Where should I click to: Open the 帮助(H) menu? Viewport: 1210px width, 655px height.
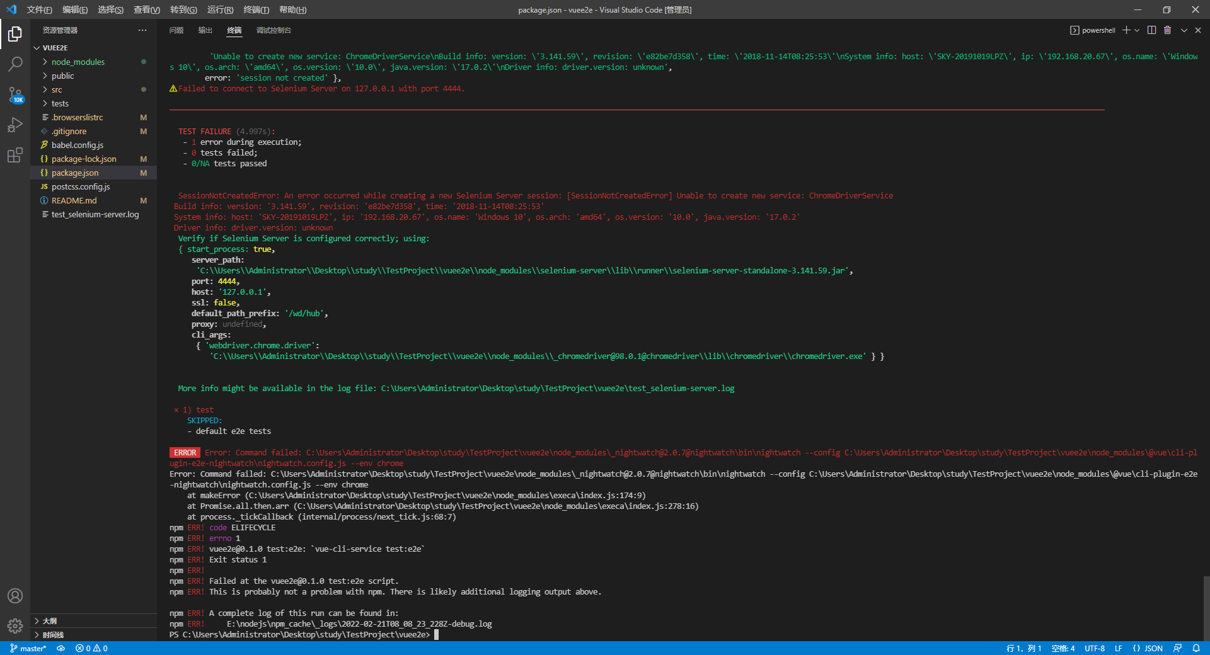[293, 9]
